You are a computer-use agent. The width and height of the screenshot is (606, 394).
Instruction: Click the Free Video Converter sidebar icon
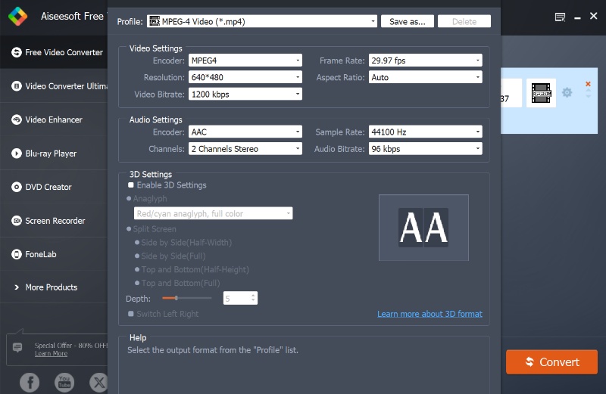(16, 52)
